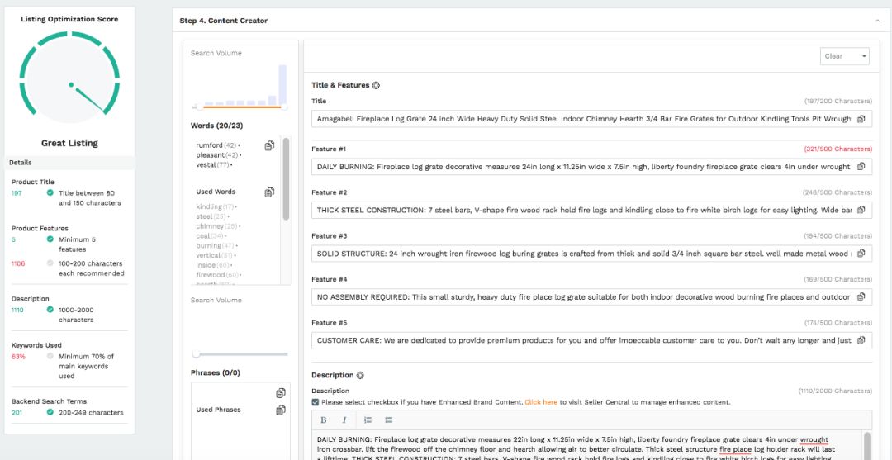The height and width of the screenshot is (460, 892).
Task: Copy Feature #5 text icon
Action: 861,340
